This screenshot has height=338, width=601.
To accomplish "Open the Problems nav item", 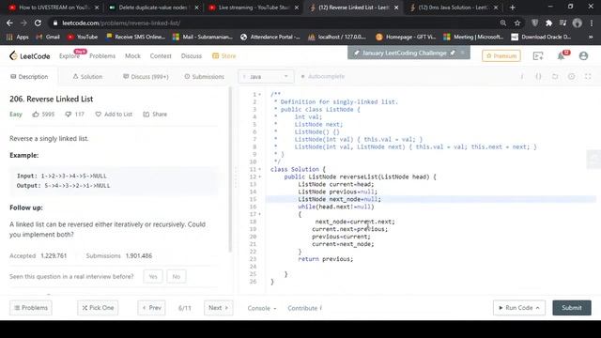I will point(102,56).
